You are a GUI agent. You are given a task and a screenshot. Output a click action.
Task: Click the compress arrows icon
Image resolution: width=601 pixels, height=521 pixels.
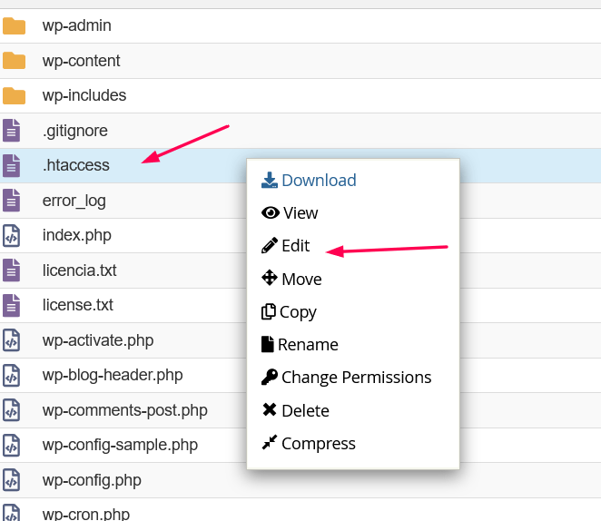tap(270, 442)
